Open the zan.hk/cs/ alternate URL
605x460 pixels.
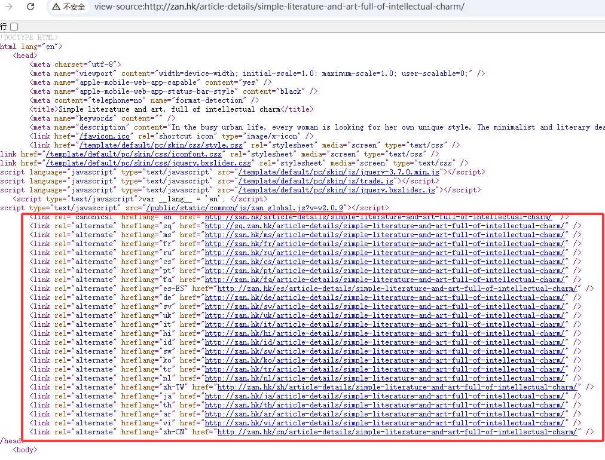384,262
